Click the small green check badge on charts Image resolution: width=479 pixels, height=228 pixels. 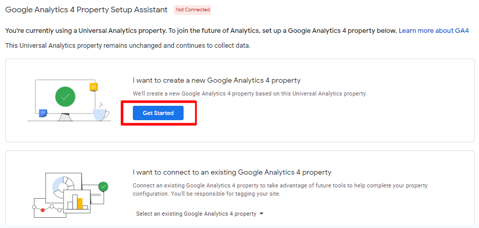[104, 186]
